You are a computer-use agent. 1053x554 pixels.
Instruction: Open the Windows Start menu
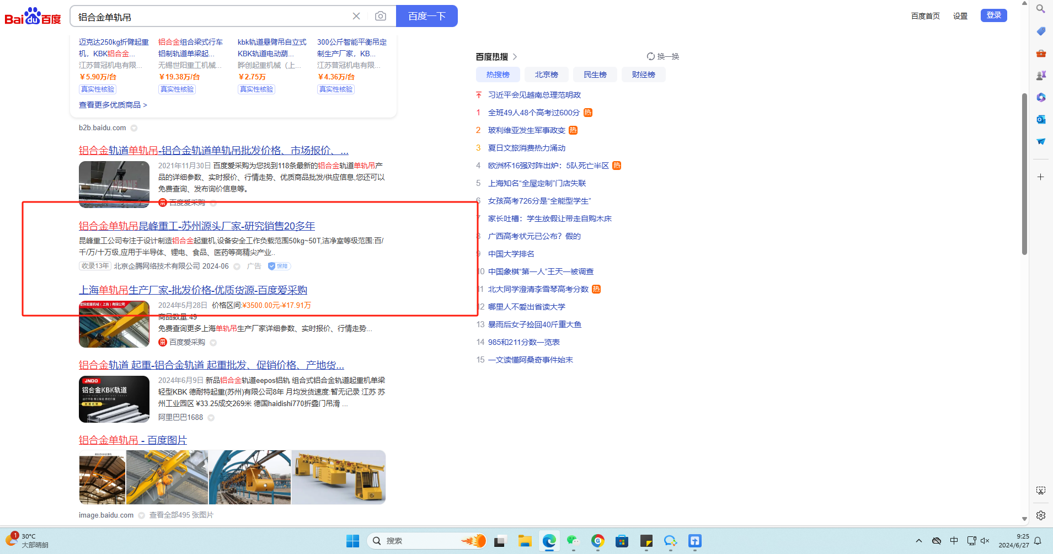[x=353, y=541]
